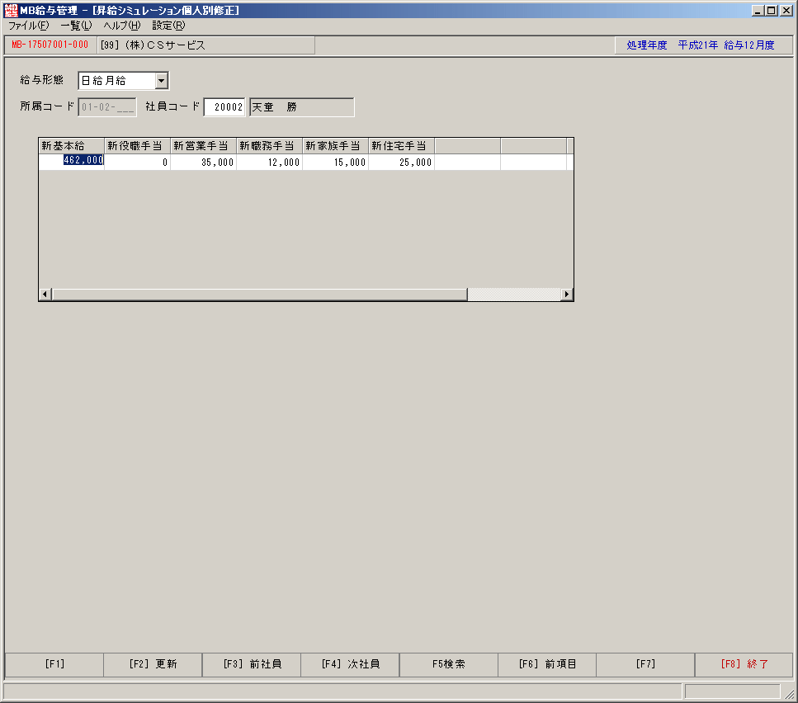This screenshot has height=703, width=798.
Task: Click the [F7] function button
Action: [646, 664]
